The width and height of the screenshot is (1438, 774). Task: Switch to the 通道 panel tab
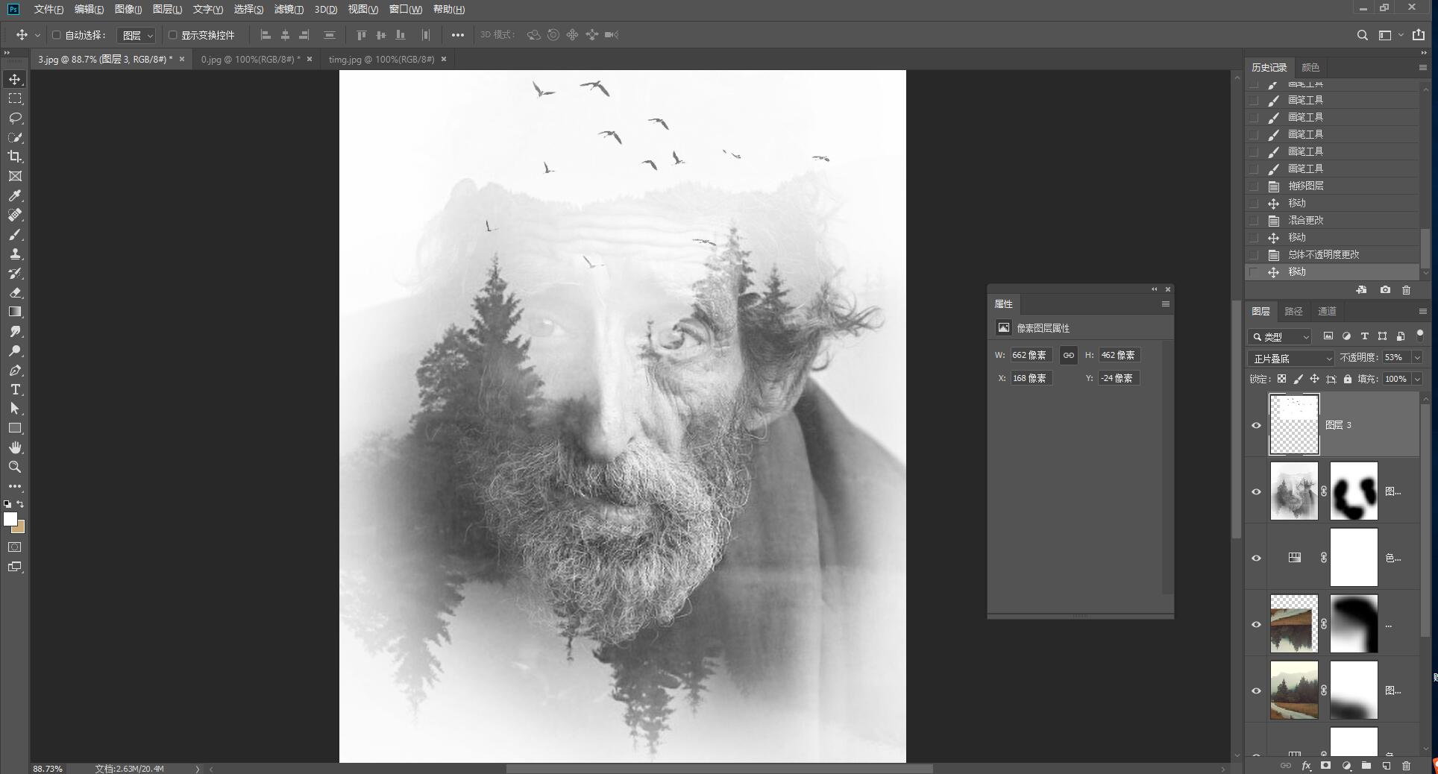(x=1327, y=312)
